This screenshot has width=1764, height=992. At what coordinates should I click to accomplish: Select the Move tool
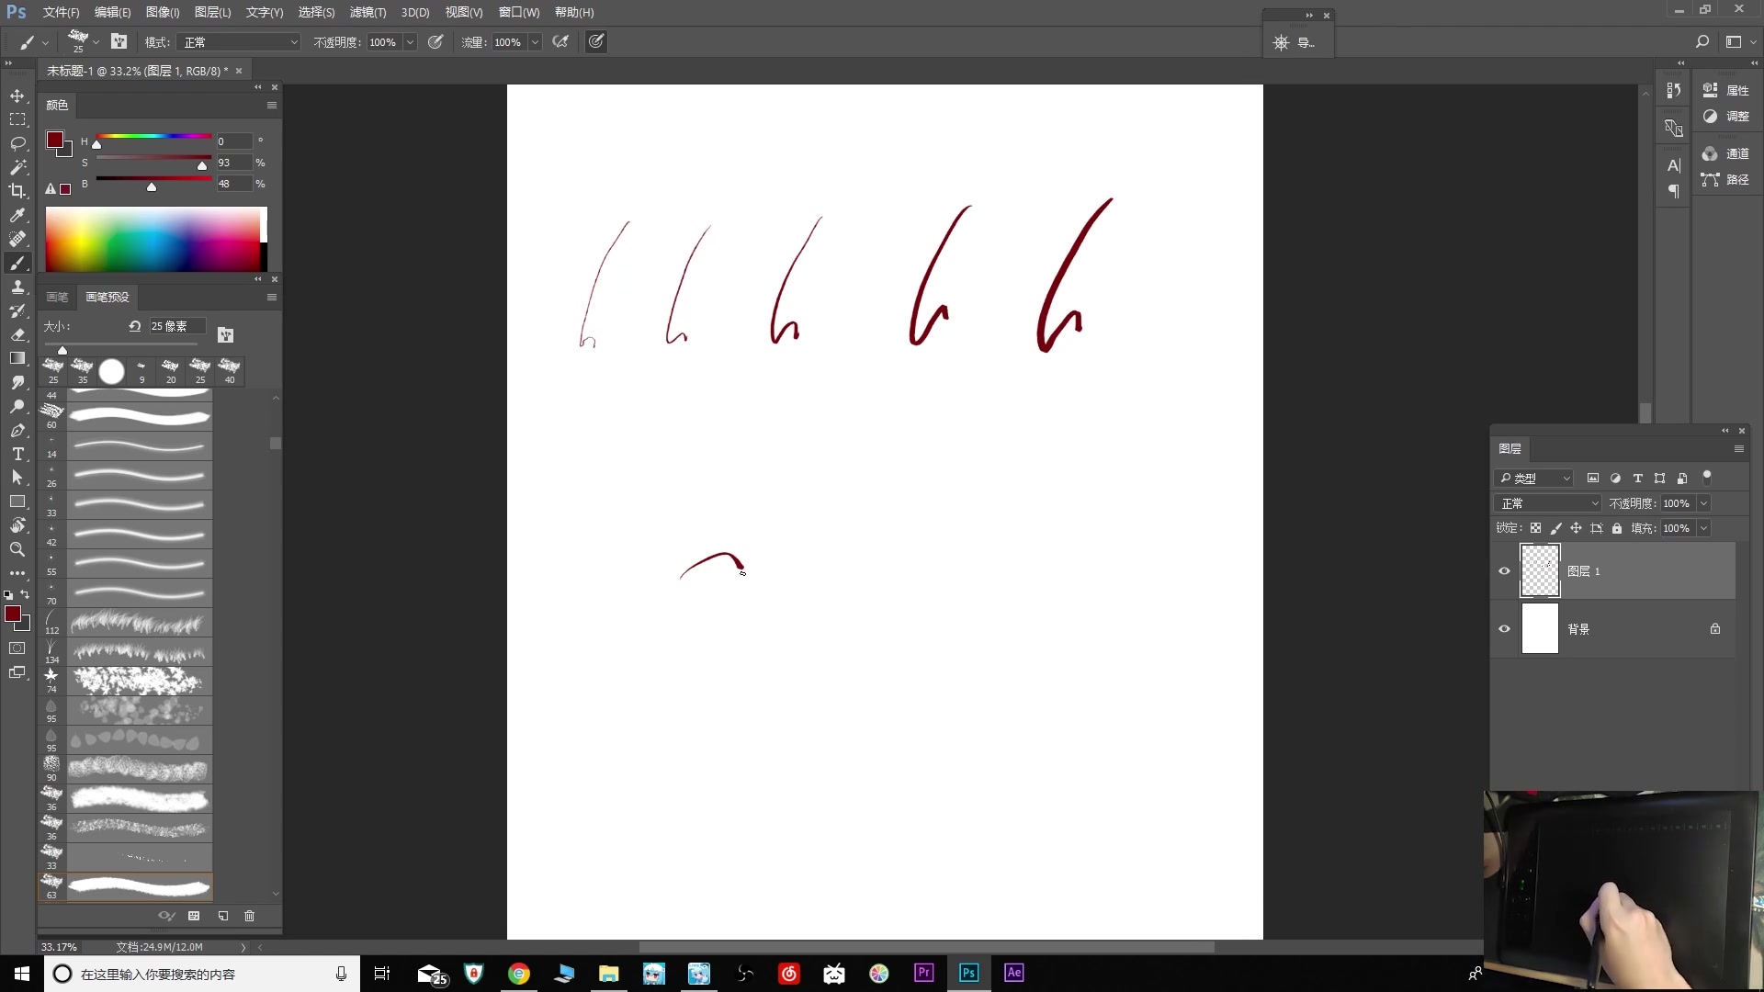(17, 96)
